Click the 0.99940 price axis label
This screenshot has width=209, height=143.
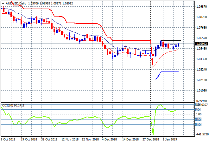coord(201,101)
